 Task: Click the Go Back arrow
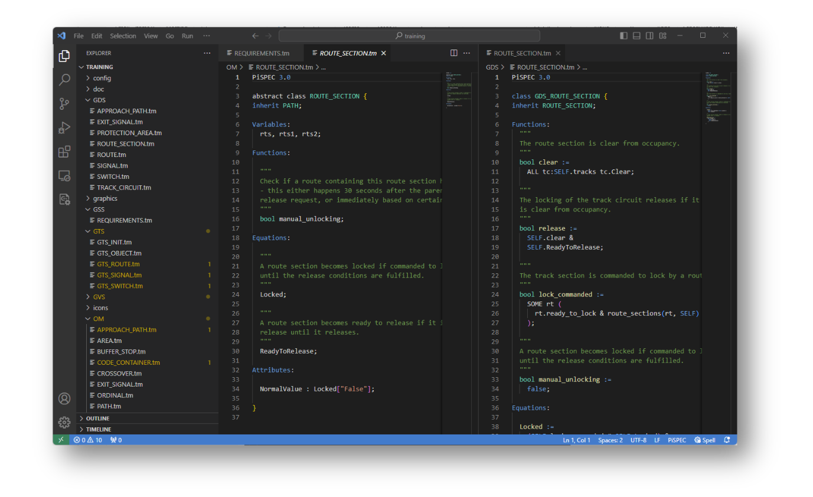tap(255, 35)
